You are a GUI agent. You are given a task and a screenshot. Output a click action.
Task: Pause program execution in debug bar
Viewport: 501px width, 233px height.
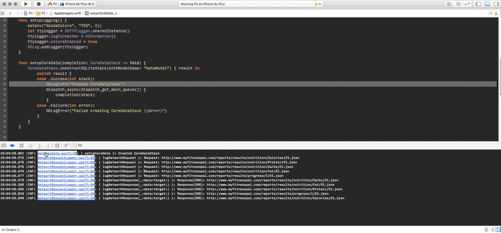22,145
